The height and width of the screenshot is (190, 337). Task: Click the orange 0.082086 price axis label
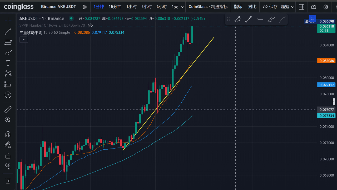coord(326,61)
